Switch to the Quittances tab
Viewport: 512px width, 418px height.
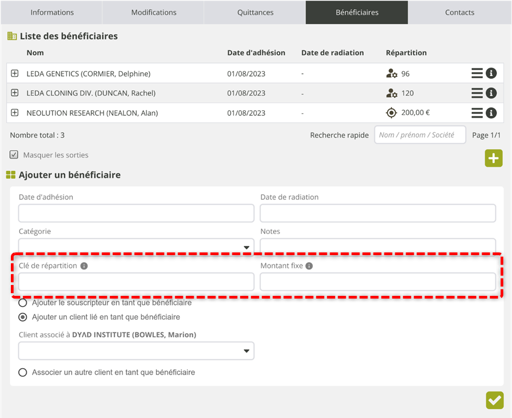(255, 12)
